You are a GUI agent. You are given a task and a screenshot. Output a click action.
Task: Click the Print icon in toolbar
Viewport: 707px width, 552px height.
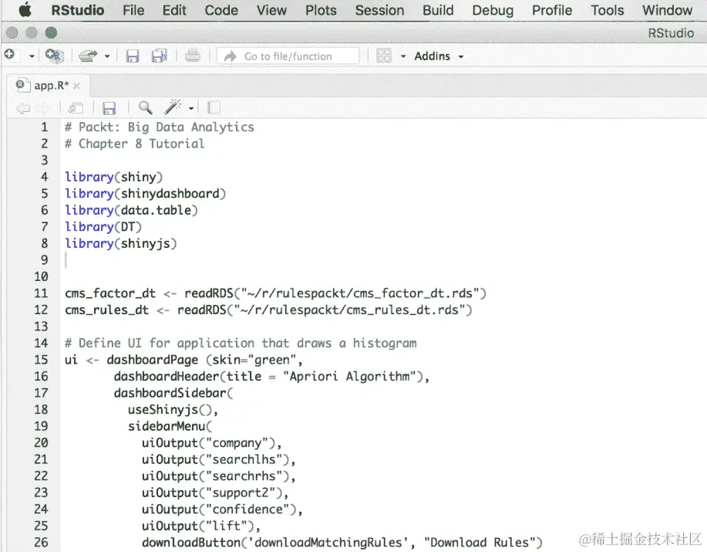click(193, 56)
